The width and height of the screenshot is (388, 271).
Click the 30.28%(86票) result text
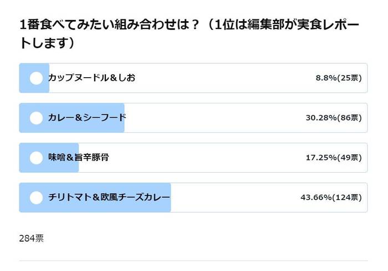(334, 118)
